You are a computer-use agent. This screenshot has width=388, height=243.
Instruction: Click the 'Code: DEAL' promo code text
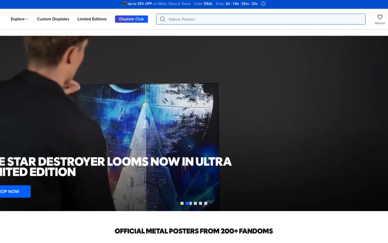[x=203, y=4]
